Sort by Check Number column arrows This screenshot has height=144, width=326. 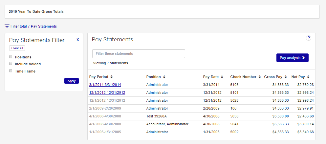260,77
